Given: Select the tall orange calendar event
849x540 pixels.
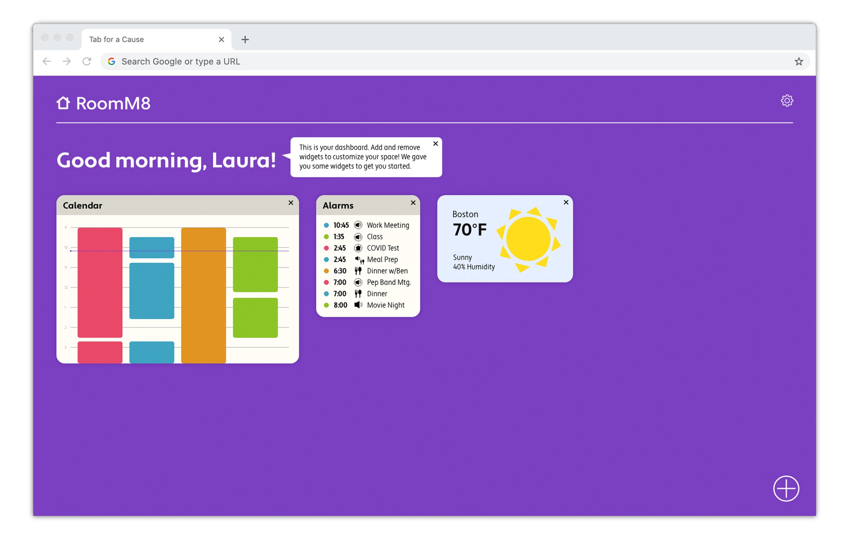Looking at the screenshot, I should coord(203,295).
